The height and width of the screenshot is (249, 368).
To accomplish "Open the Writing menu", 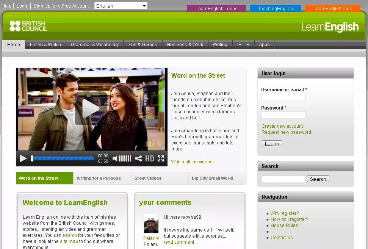I will pos(220,45).
